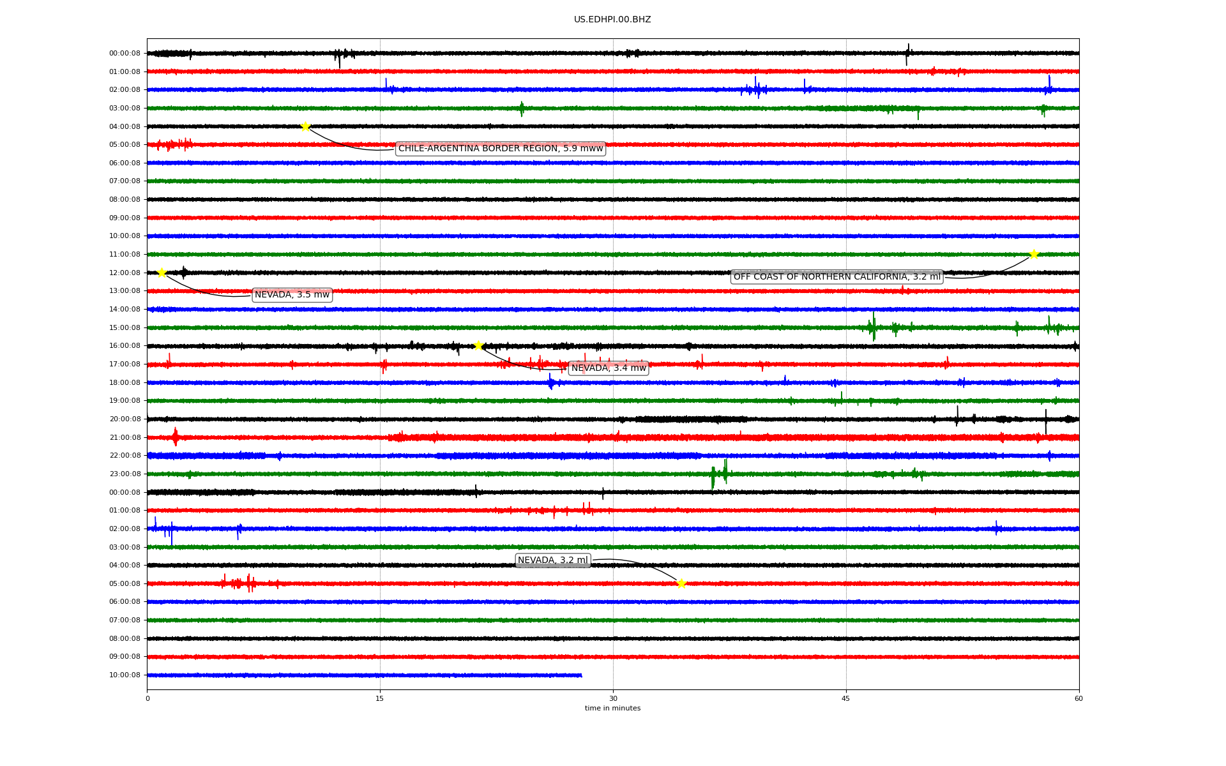
Task: Click the NEVADA, 3.2 ml annotation label
Action: tap(552, 560)
